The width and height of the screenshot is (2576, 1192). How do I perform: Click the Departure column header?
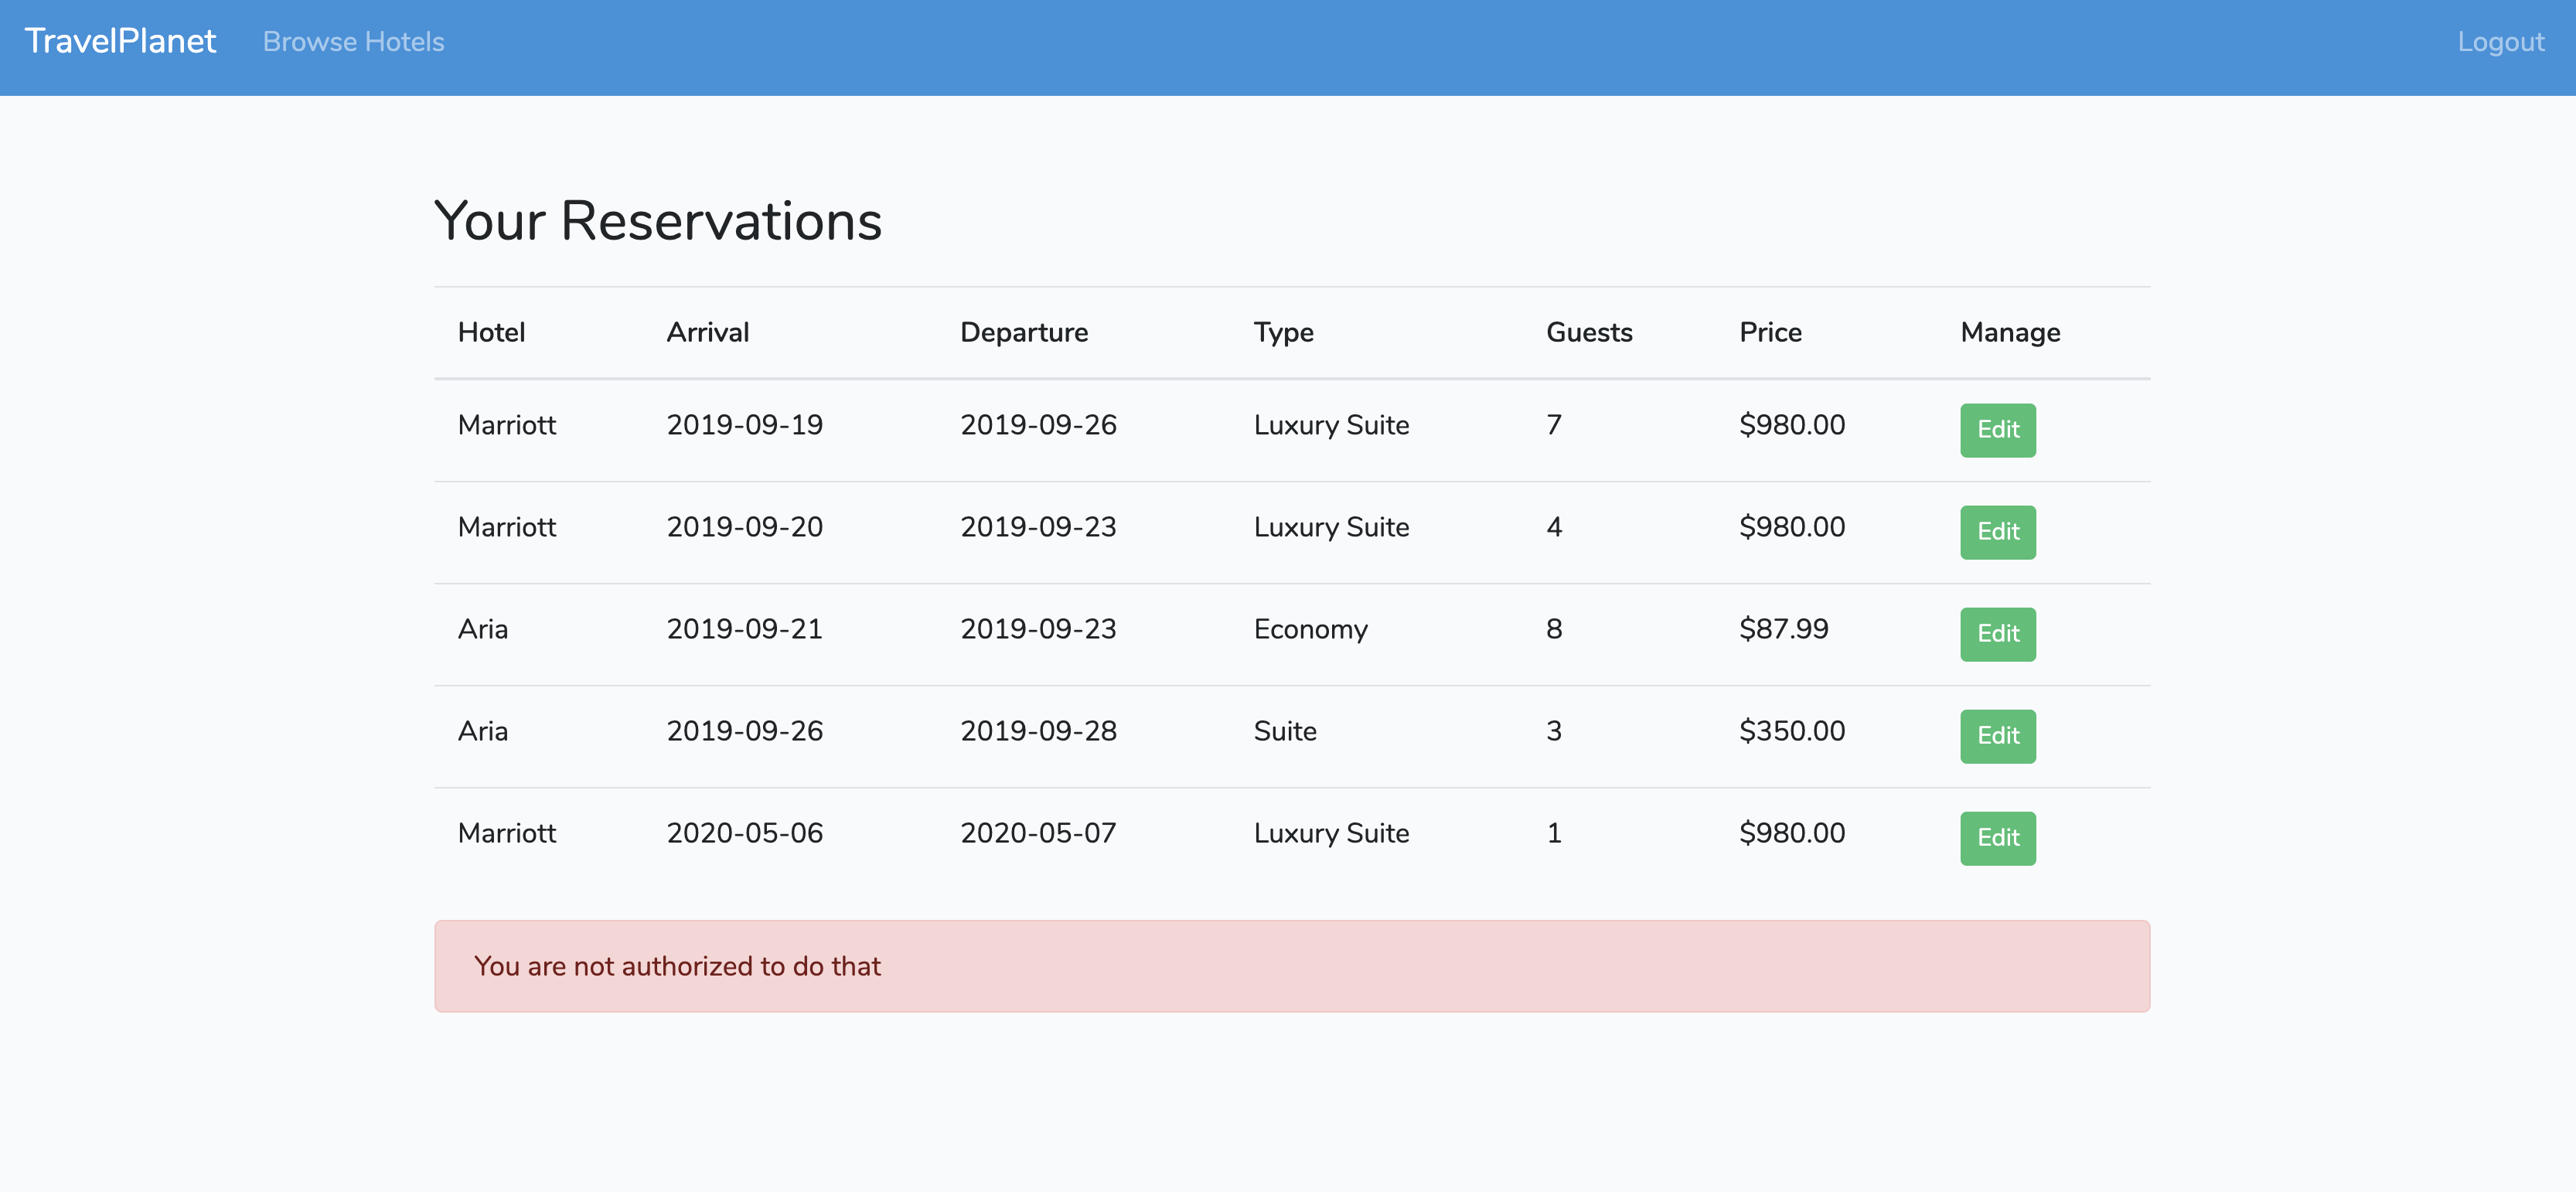pos(1024,332)
